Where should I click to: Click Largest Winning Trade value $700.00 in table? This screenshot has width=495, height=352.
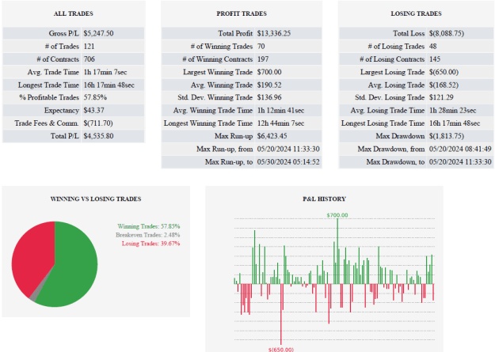tap(269, 72)
